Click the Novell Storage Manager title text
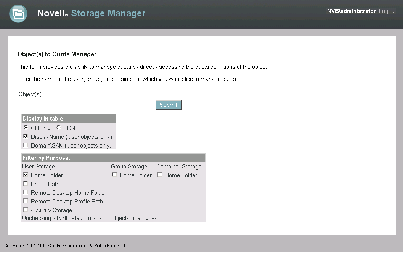 91,13
